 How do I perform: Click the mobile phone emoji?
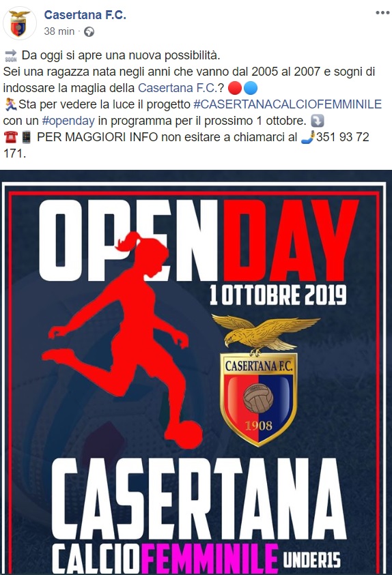pyautogui.click(x=27, y=137)
